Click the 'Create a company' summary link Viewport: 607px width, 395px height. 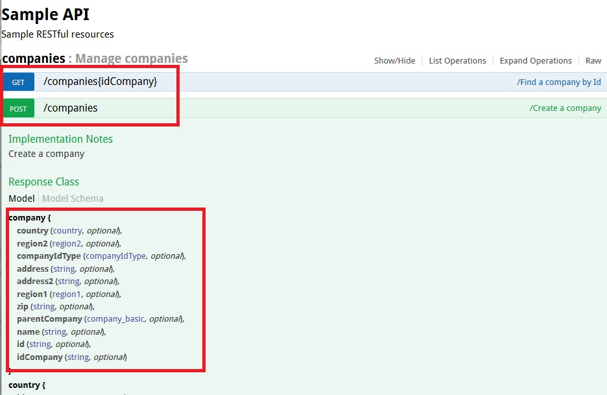tap(565, 108)
